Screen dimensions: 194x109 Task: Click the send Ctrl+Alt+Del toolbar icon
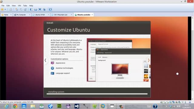pos(11,9)
